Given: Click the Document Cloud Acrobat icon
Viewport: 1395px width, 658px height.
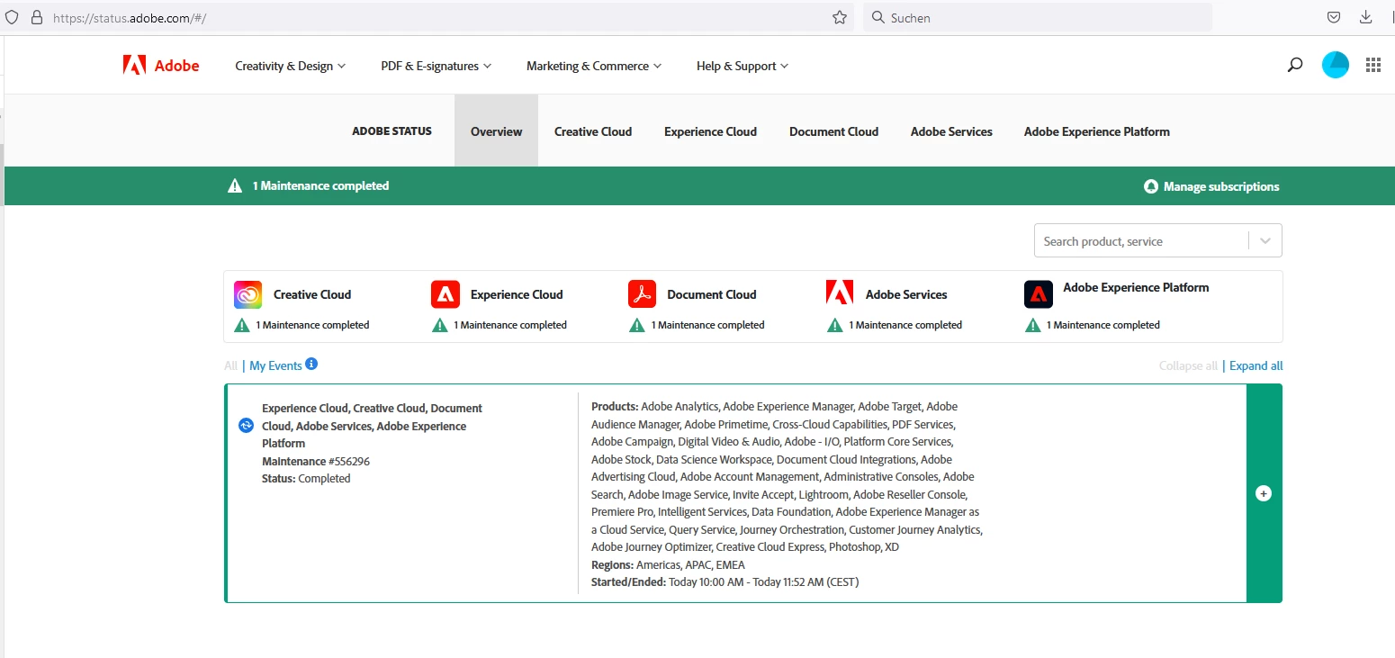Looking at the screenshot, I should (x=643, y=294).
